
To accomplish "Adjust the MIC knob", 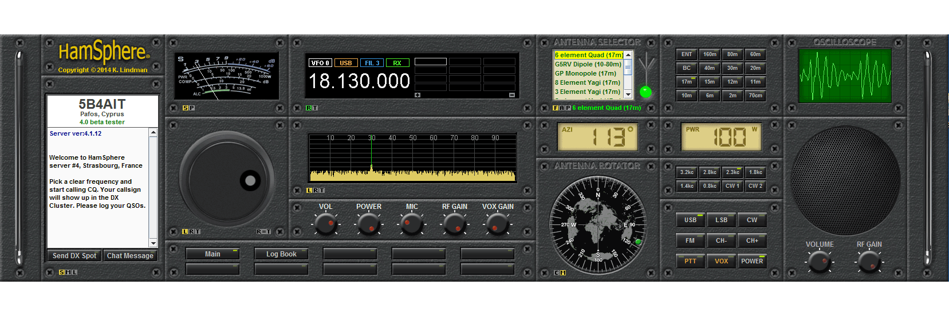I will tap(412, 224).
